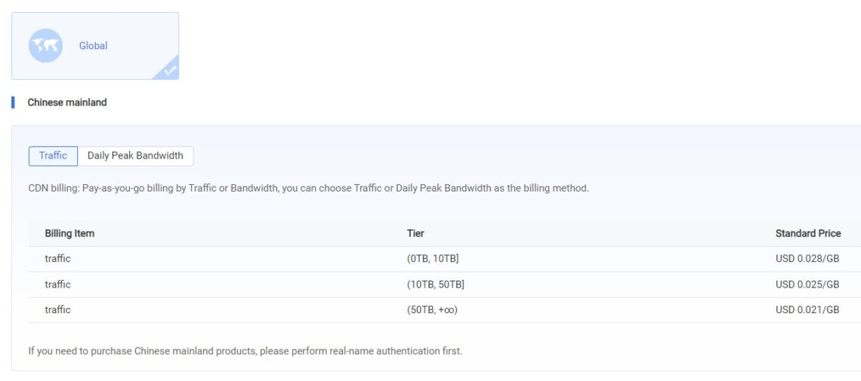Click traffic item in second table row
861x381 pixels.
tap(58, 284)
